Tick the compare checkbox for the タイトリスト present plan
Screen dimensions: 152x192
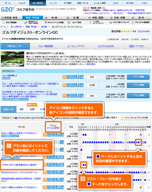[149, 172]
